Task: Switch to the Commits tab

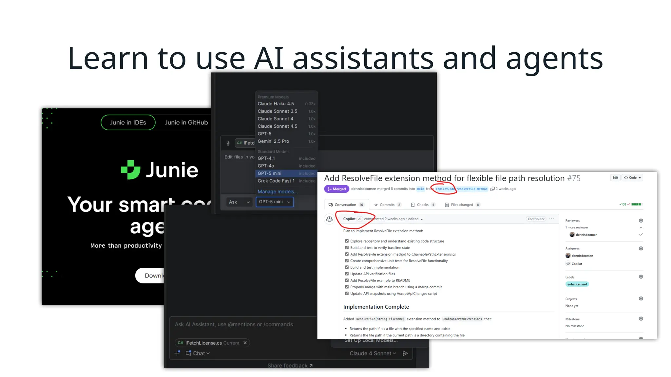Action: pyautogui.click(x=388, y=205)
